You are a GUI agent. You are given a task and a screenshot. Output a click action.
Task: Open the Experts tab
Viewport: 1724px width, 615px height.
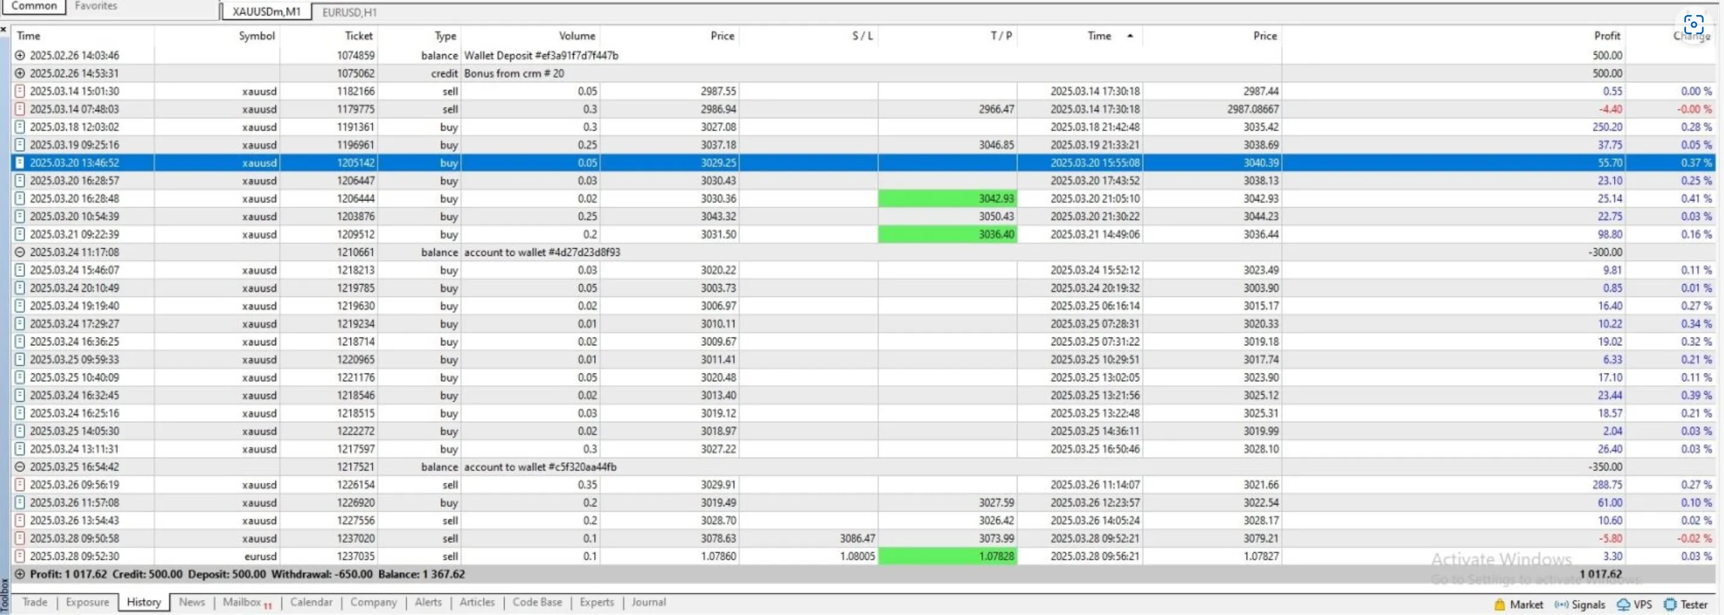597,602
